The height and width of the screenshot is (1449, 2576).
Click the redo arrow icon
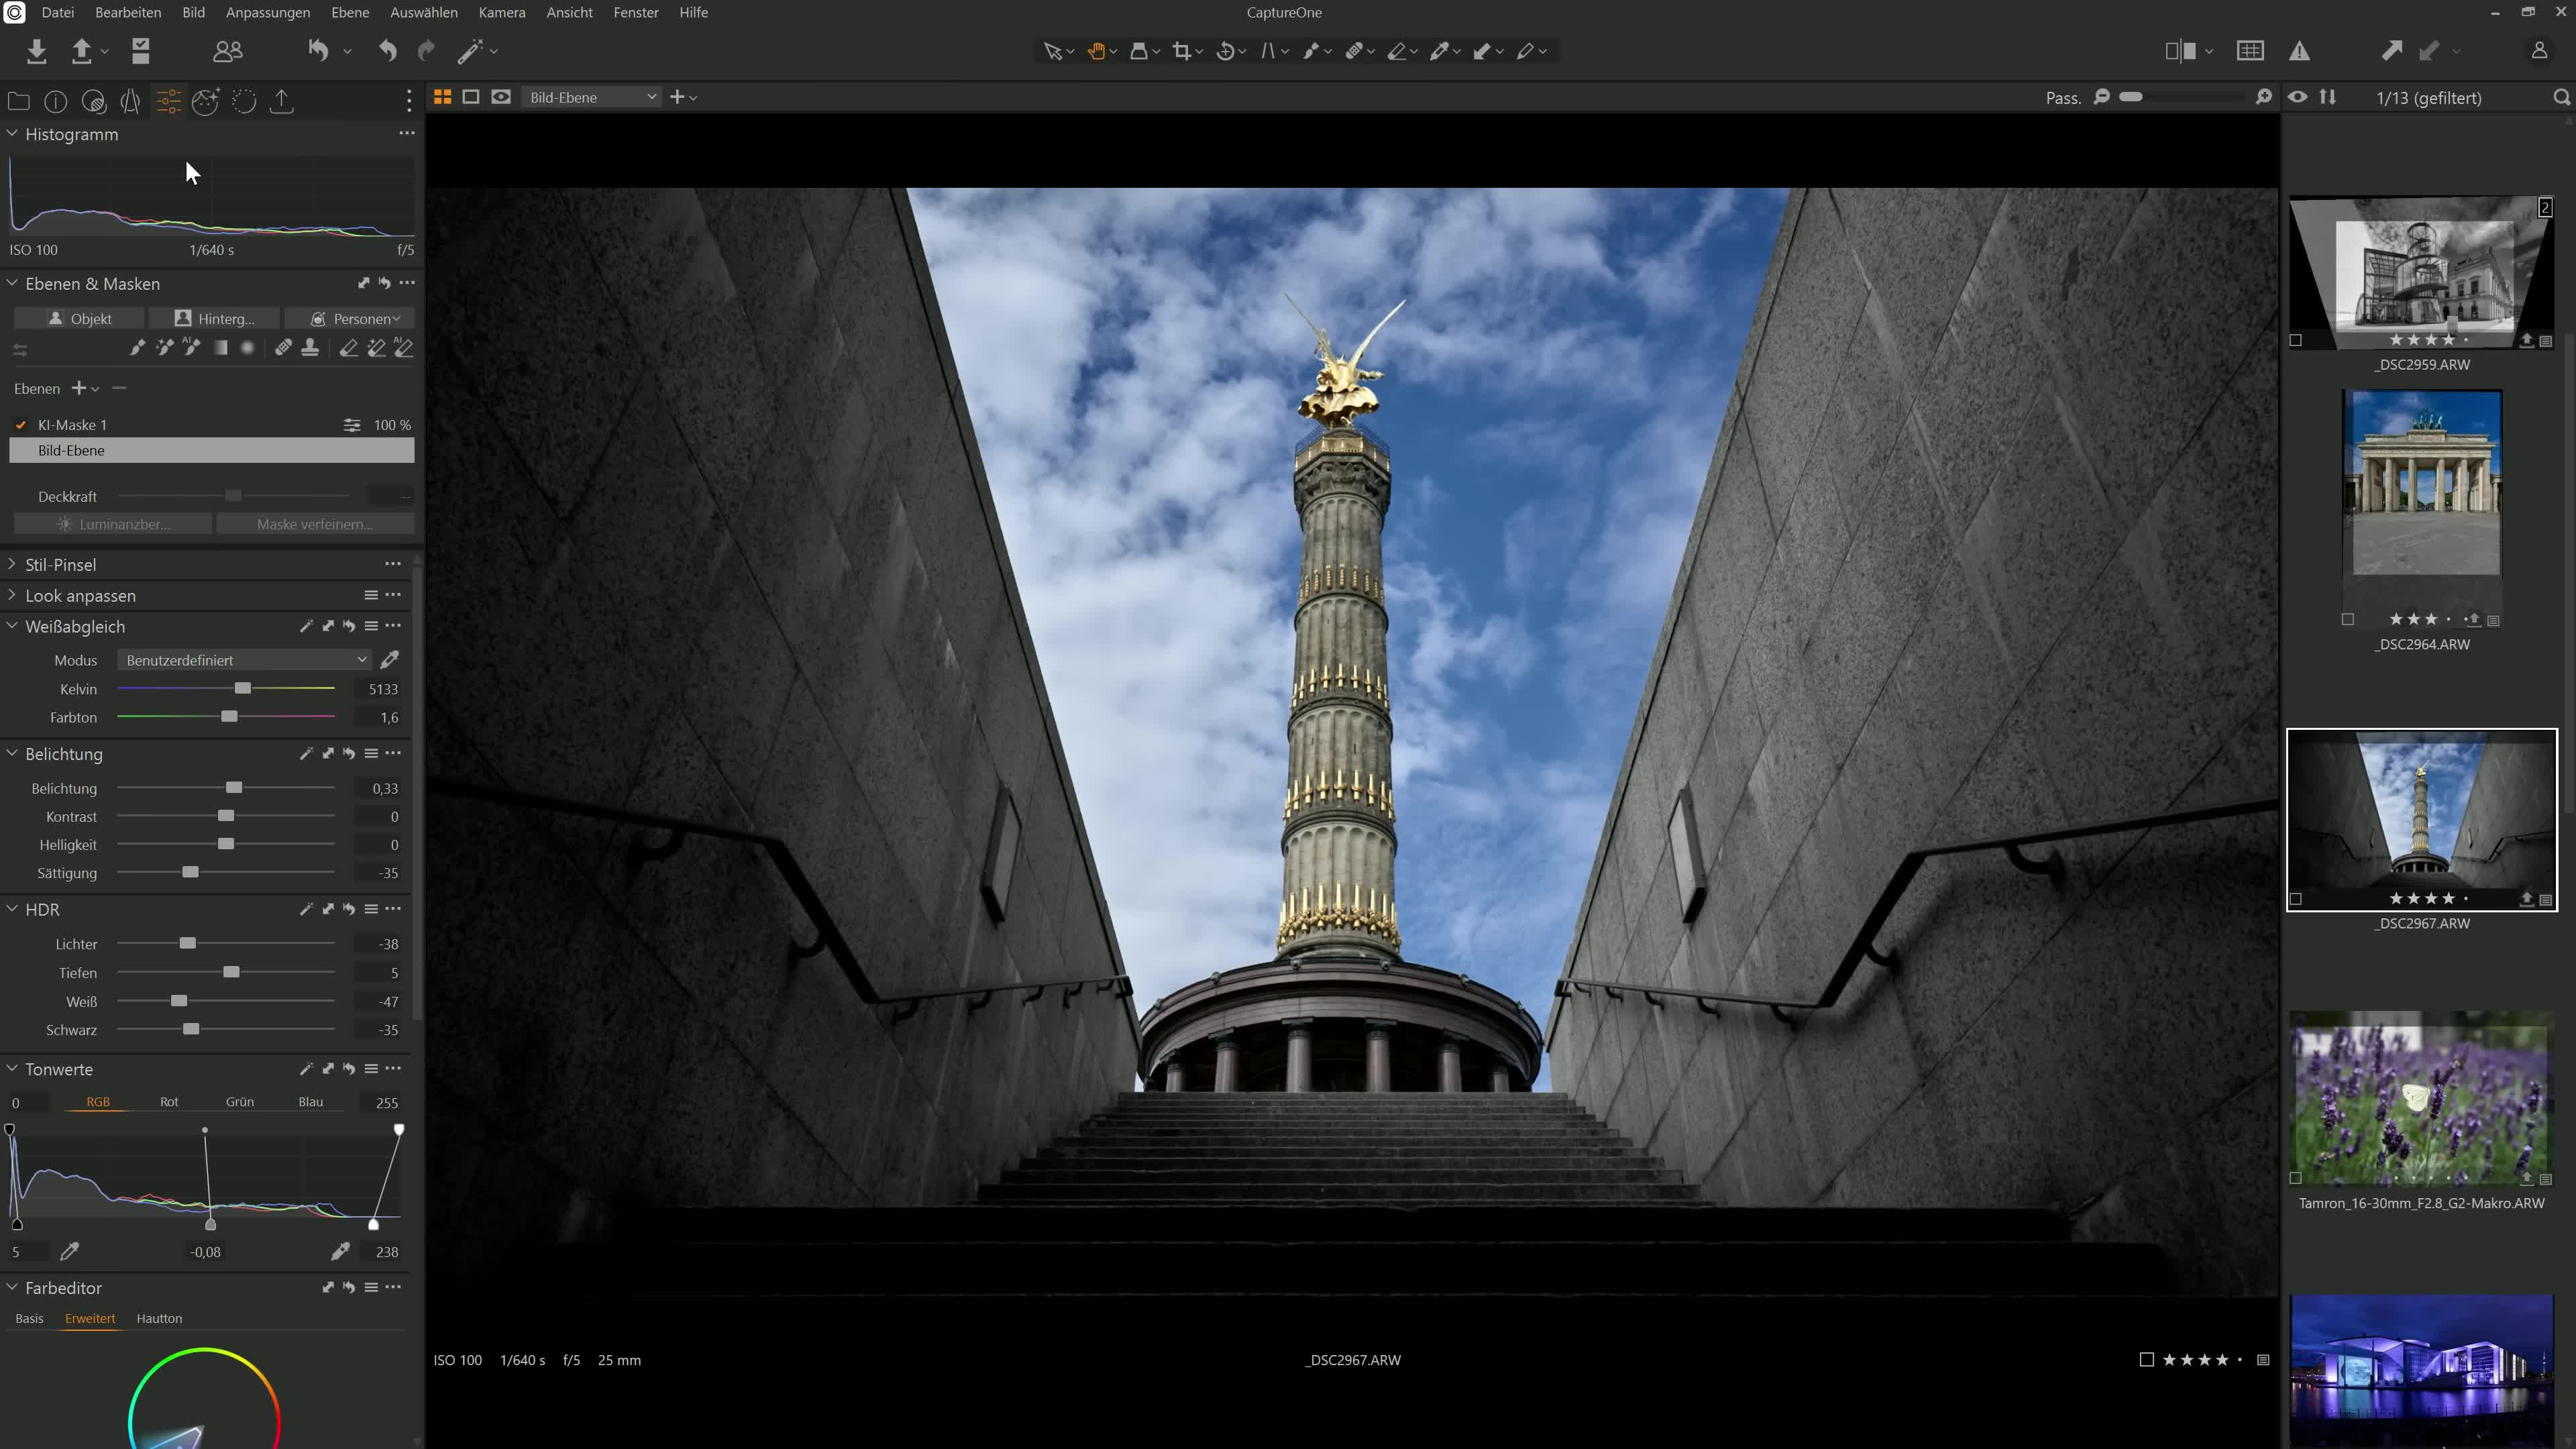(426, 51)
